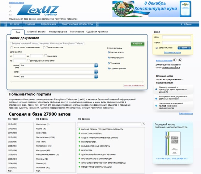The height and width of the screenshot is (174, 201).
Task: Click the home icon beside the logo
Action: pos(11,6)
